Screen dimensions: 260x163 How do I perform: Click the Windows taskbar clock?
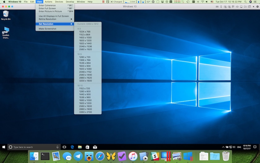[x=247, y=147]
